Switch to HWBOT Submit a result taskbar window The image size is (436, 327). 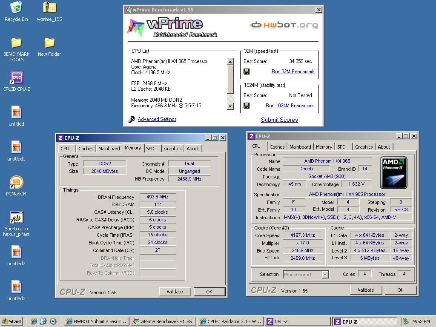pos(97,321)
